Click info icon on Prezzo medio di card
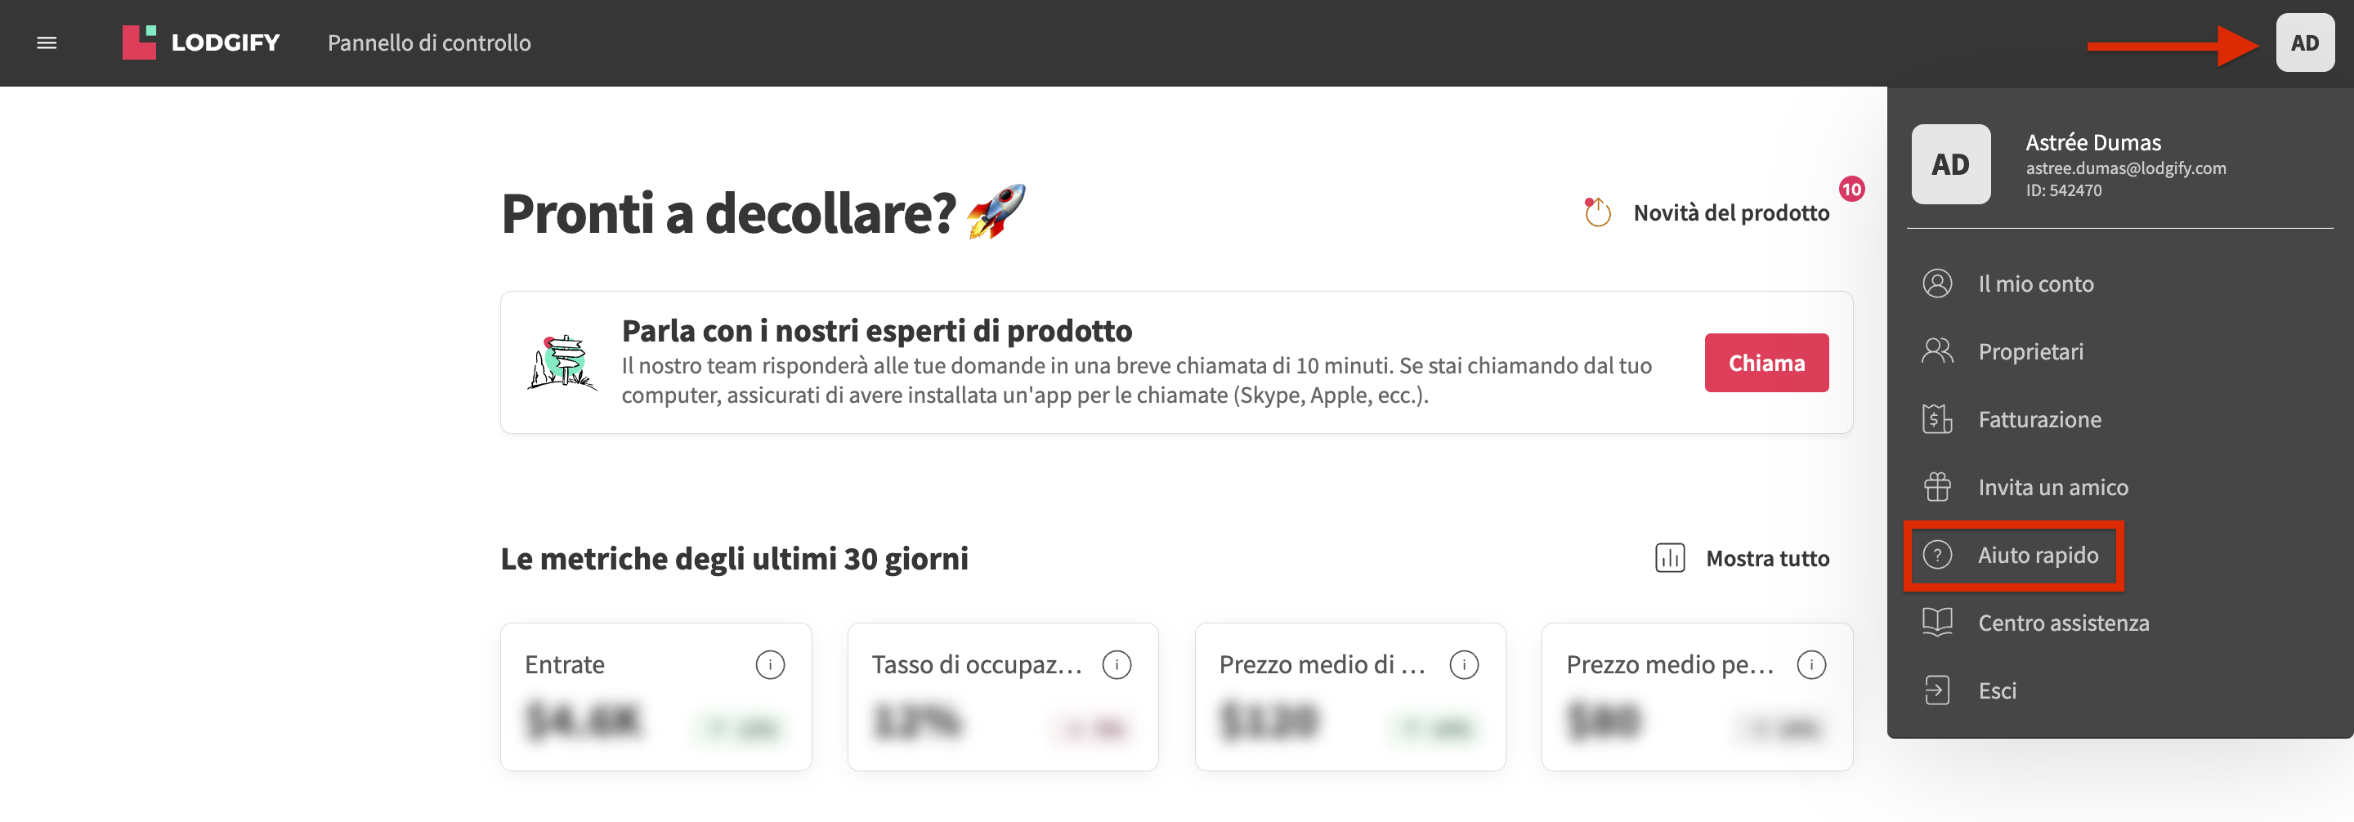 pos(1463,665)
